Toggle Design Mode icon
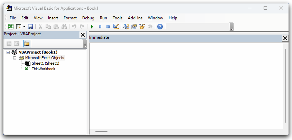The width and height of the screenshot is (292, 140). (x=116, y=27)
